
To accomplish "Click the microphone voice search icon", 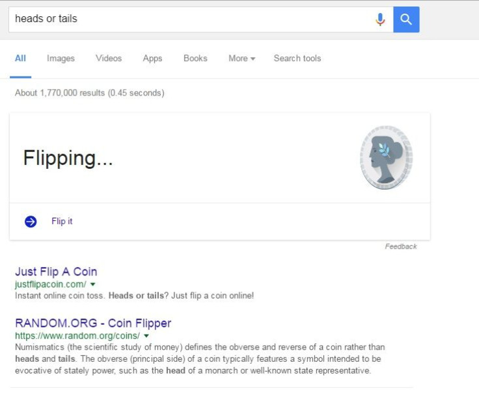I will [380, 19].
